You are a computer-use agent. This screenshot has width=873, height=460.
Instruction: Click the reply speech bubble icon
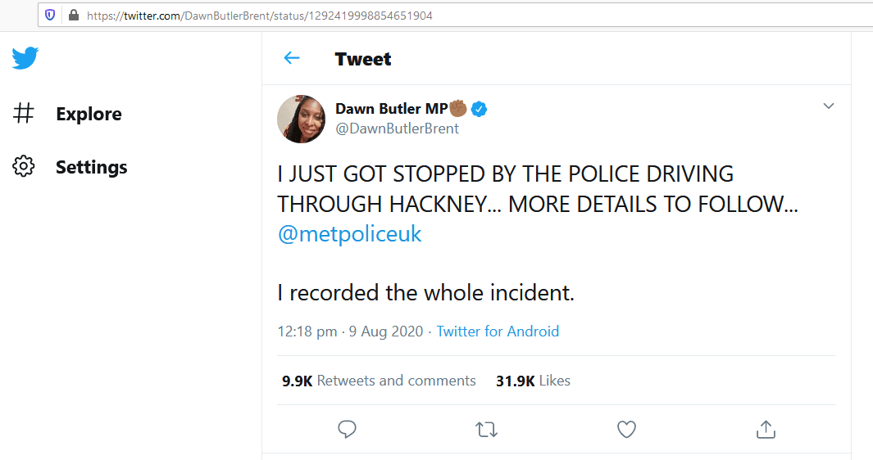(347, 428)
